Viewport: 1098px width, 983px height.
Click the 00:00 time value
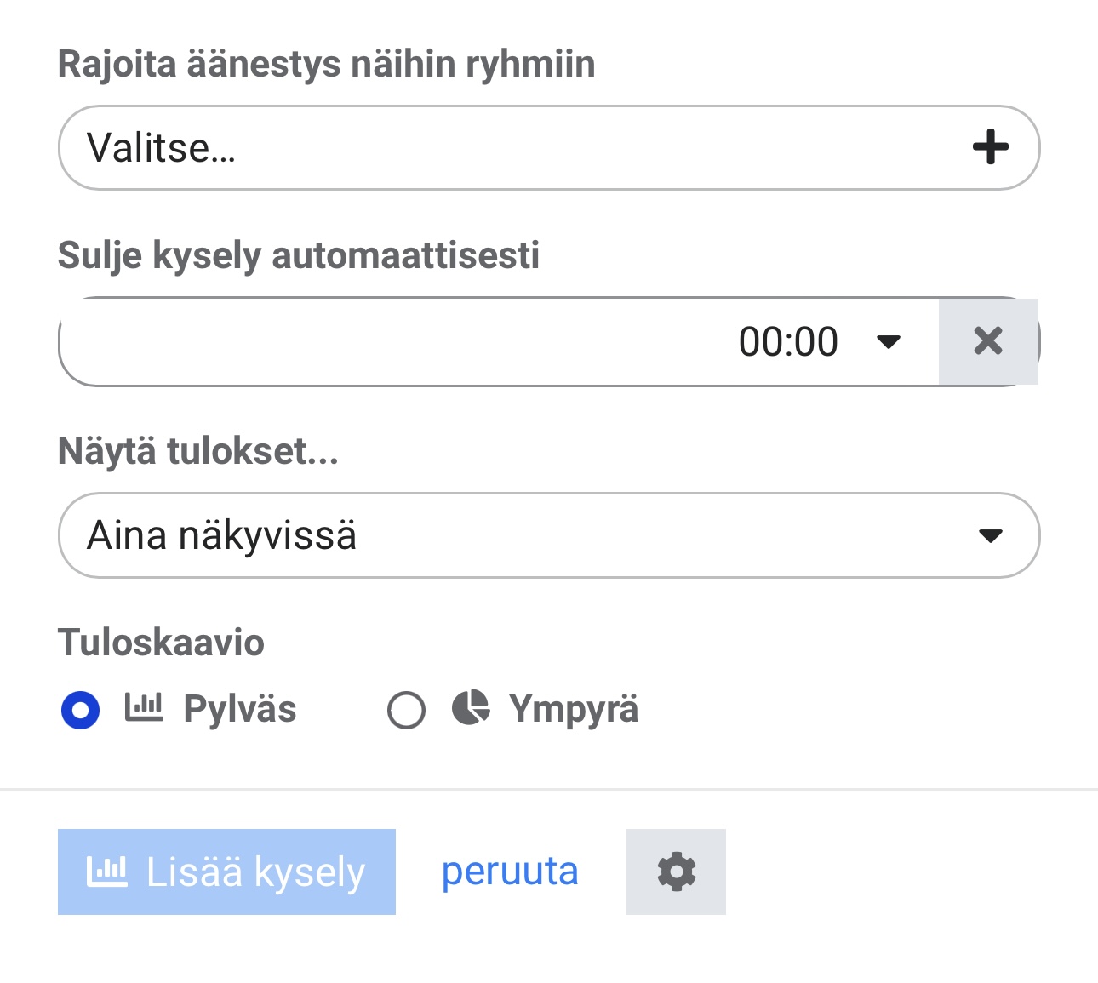788,342
